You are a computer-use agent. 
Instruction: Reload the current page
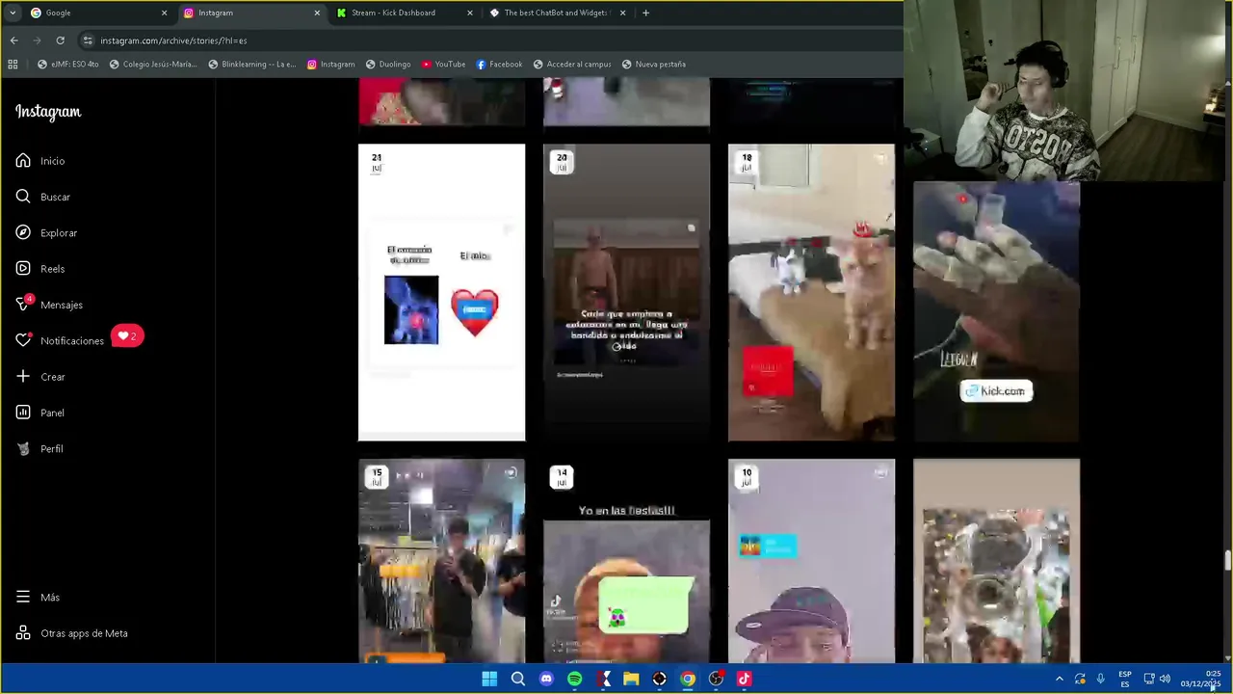tap(60, 40)
